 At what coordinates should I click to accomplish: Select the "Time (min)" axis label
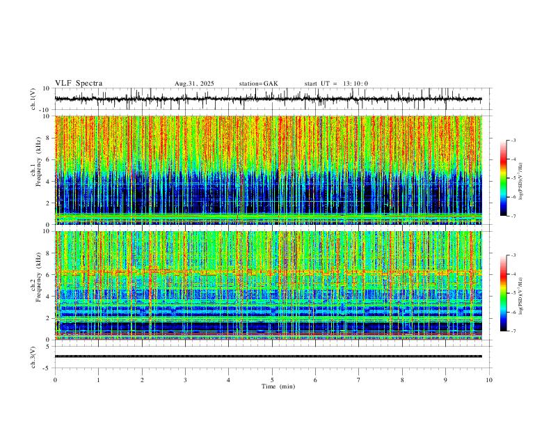coord(278,386)
